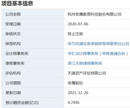
Task: Open the 浙江天册律师事务所 link
Action: (85, 63)
